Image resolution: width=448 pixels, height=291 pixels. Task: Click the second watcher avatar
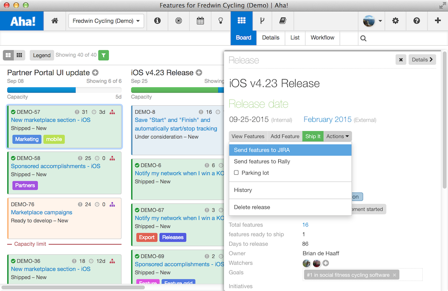(316, 263)
